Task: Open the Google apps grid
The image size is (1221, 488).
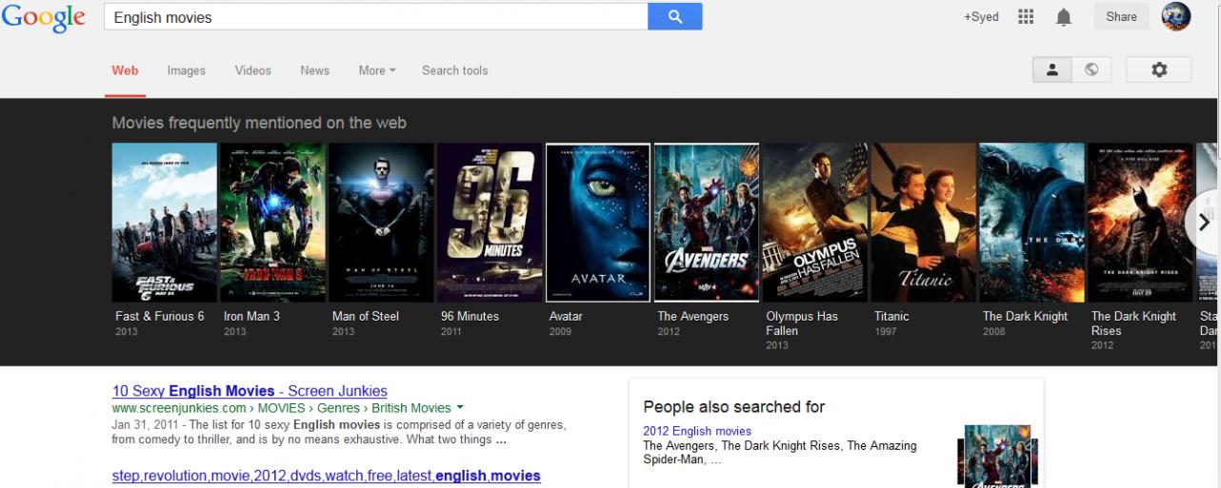Action: click(1026, 17)
